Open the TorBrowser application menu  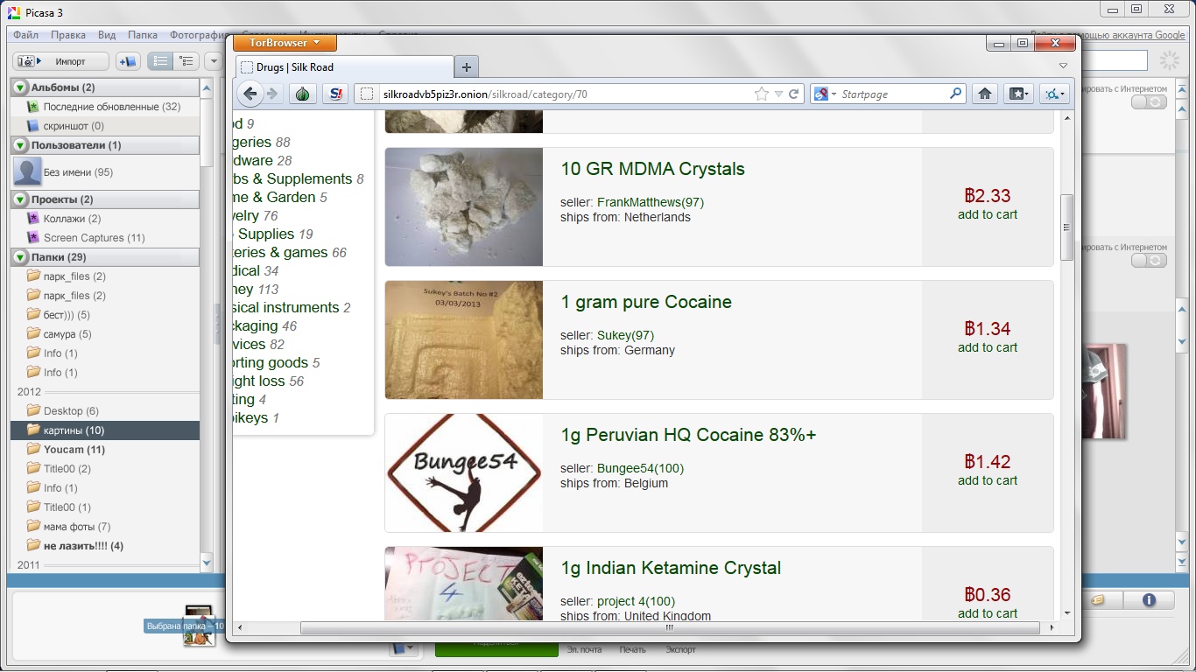[x=285, y=43]
